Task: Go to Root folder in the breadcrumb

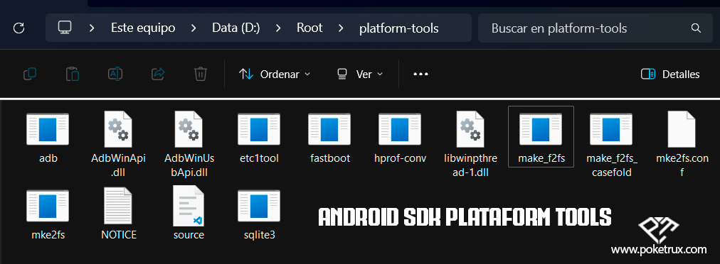Action: pyautogui.click(x=309, y=28)
